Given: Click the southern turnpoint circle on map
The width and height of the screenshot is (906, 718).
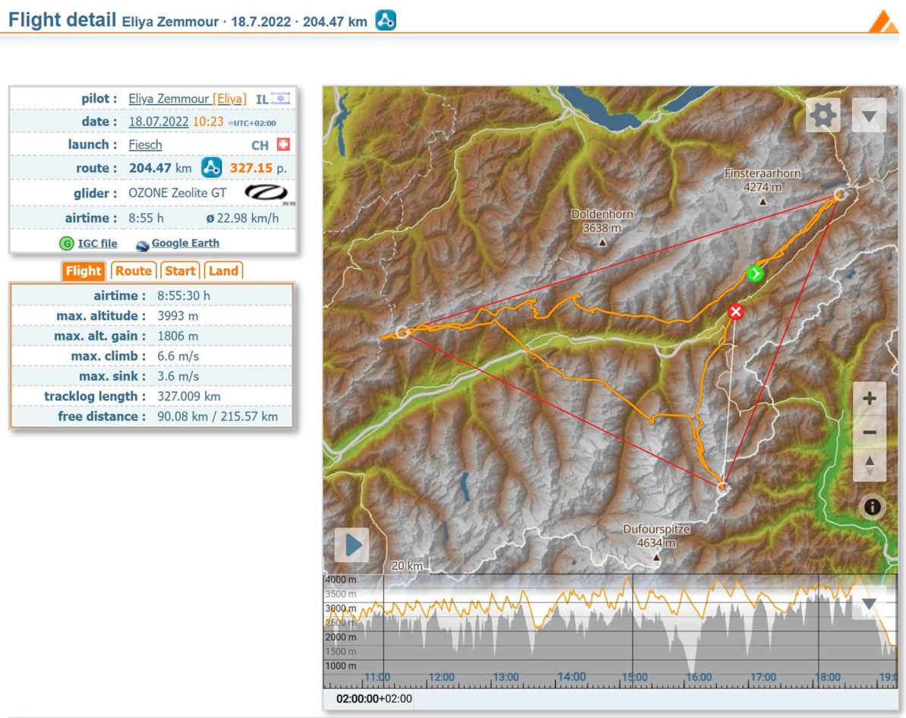Looking at the screenshot, I should [x=722, y=487].
